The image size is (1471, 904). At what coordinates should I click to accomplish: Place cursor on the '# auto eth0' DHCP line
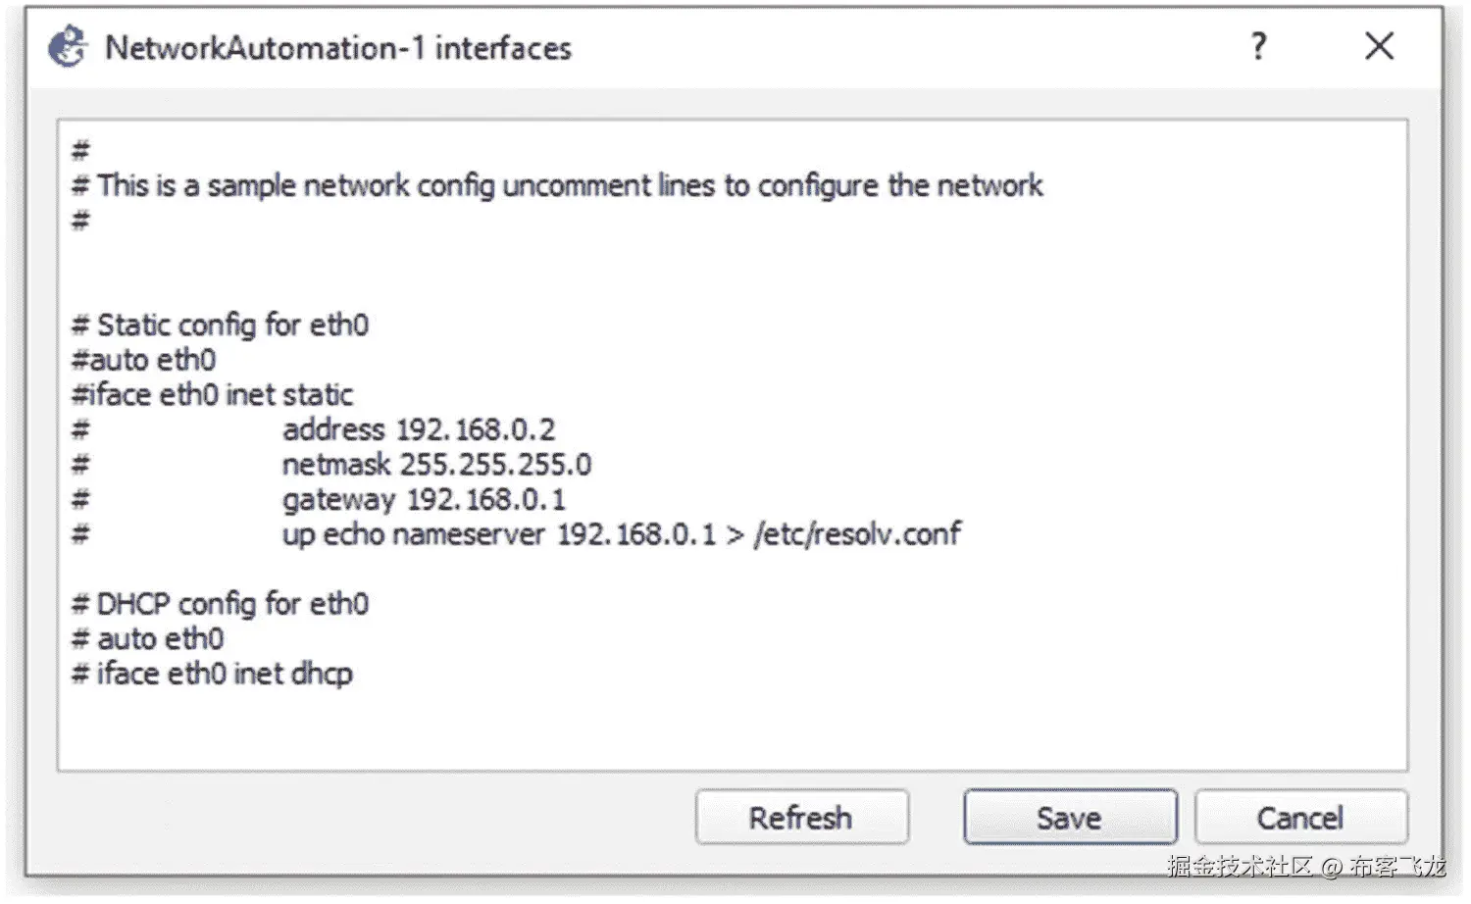[x=159, y=639]
